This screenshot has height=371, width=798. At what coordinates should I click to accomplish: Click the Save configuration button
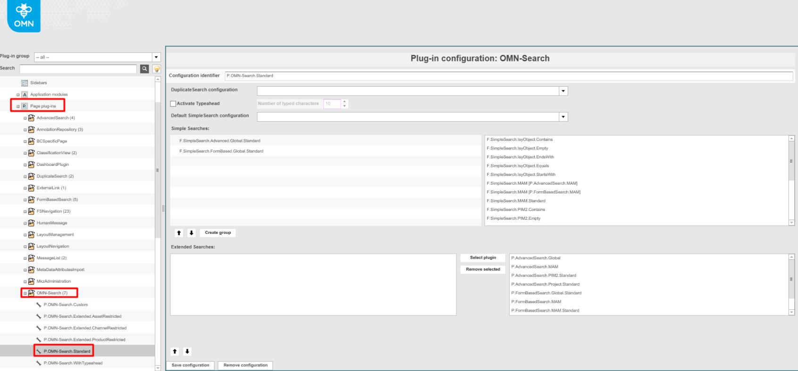click(190, 365)
